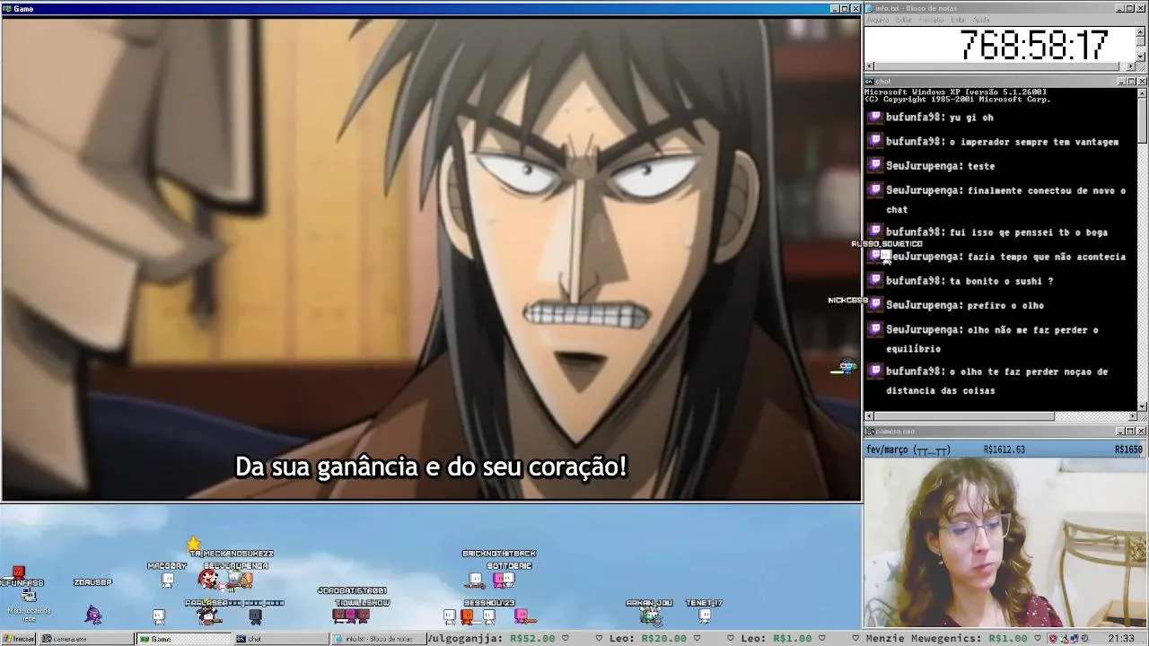Open Formatar menu in Bloco de notas
Viewport: 1149px width, 646px height.
pyautogui.click(x=932, y=20)
